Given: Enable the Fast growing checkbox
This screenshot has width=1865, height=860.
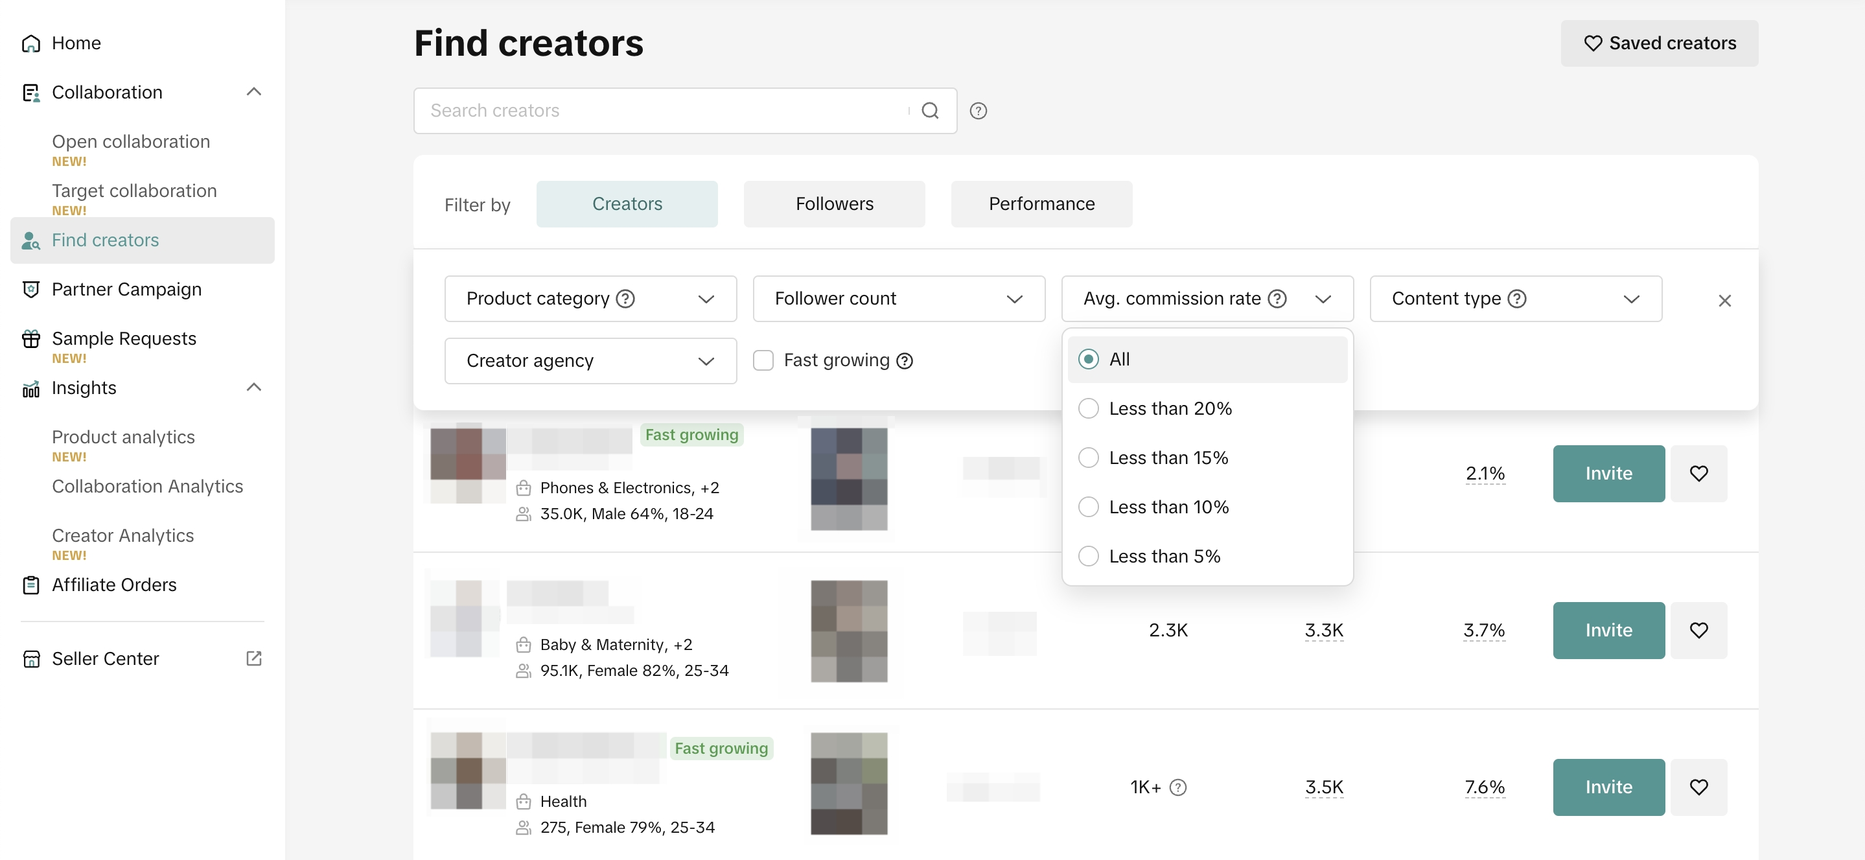Looking at the screenshot, I should coord(763,360).
